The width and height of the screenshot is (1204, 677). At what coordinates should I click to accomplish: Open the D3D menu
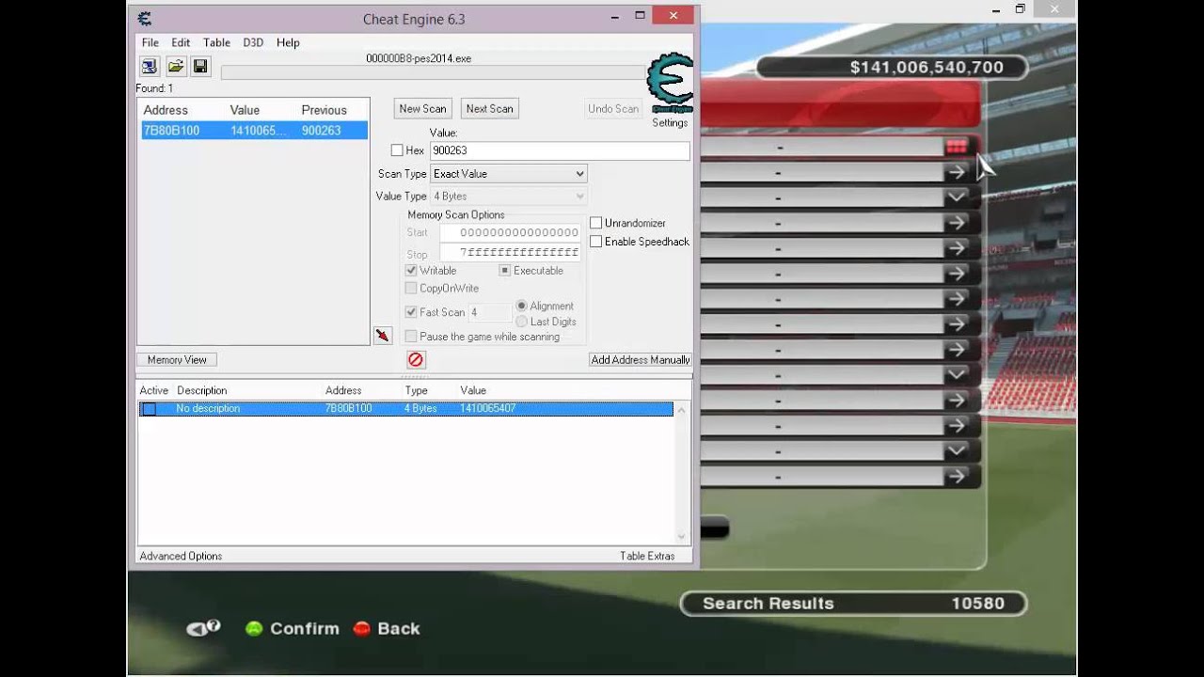pos(253,42)
